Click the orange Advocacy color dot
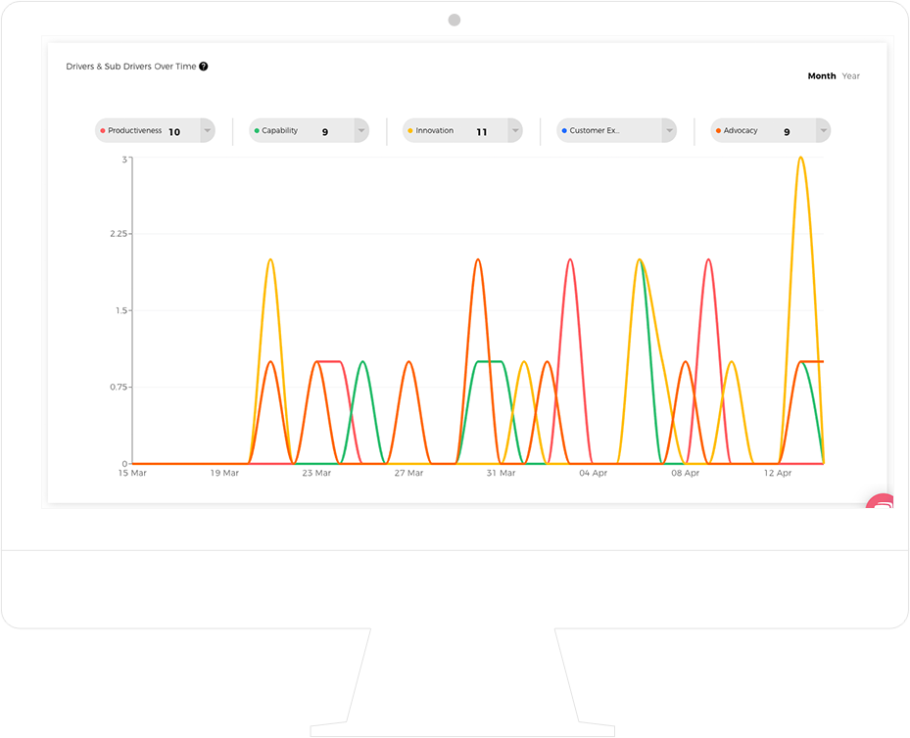The height and width of the screenshot is (738, 910). (718, 130)
